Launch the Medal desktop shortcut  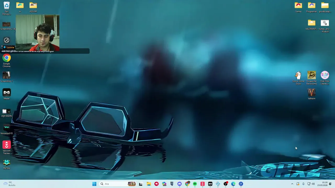point(7,94)
